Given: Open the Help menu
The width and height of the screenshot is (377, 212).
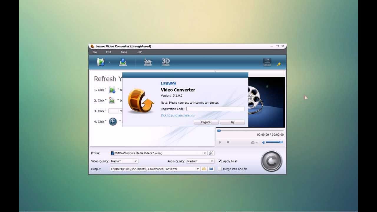Looking at the screenshot, I should (139, 52).
